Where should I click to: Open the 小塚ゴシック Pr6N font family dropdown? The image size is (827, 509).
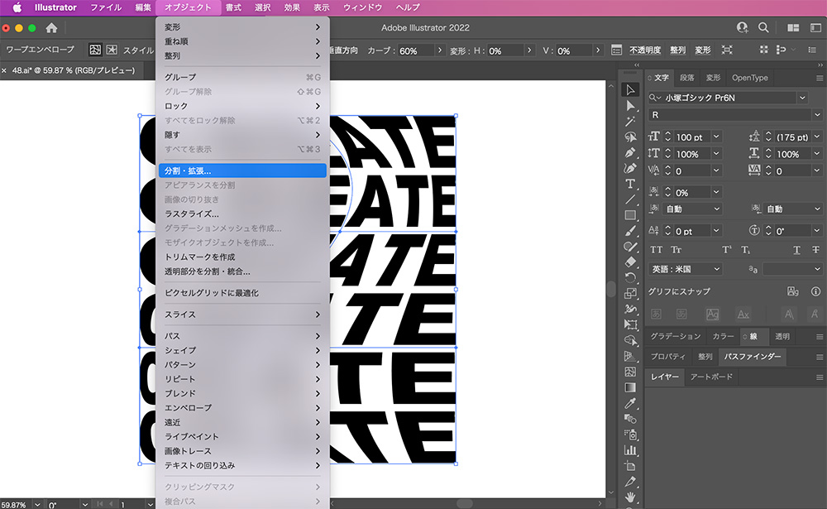[801, 98]
